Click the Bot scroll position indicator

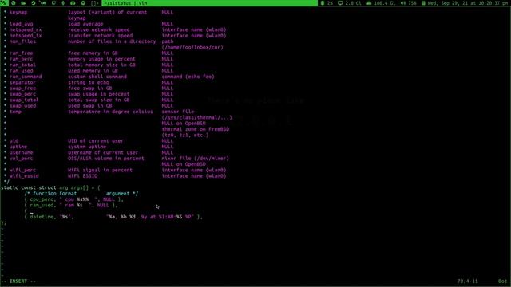pyautogui.click(x=502, y=281)
